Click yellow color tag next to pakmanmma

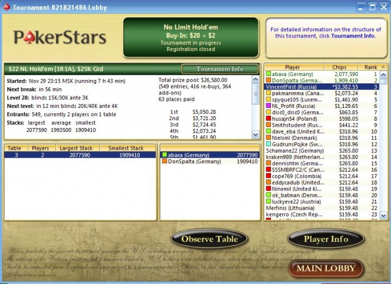point(269,93)
